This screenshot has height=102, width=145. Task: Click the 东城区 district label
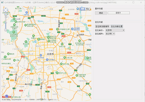click(x=51, y=51)
